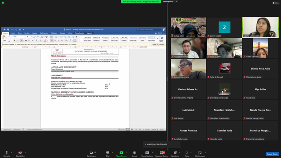
Task: Expand video options arrow beside Start Video
Action: click(x=25, y=153)
